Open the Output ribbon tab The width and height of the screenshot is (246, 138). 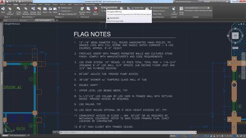click(55, 5)
